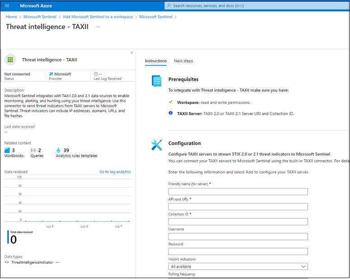Focus the Collection ID field

(x=238, y=222)
